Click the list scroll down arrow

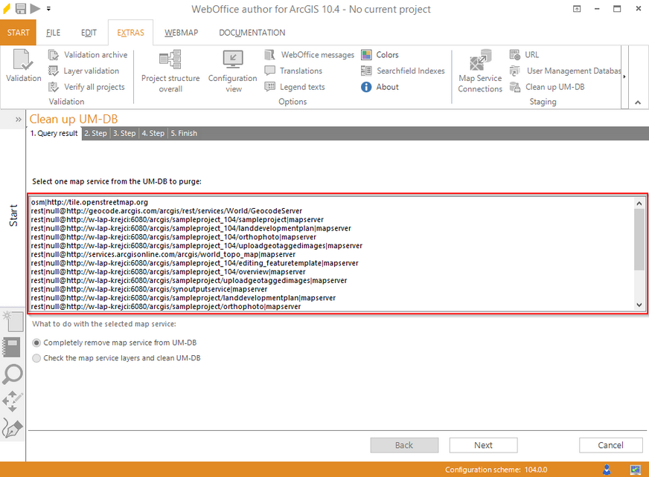[x=639, y=305]
